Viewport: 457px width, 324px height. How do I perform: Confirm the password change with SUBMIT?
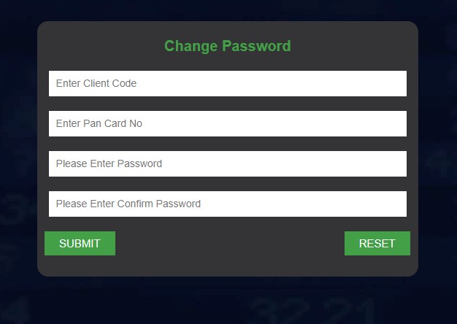(80, 244)
